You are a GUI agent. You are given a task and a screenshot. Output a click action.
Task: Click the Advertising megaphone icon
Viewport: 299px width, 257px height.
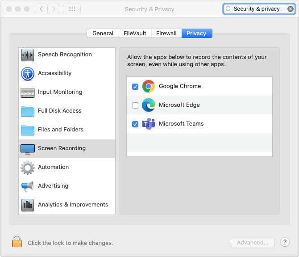click(28, 186)
